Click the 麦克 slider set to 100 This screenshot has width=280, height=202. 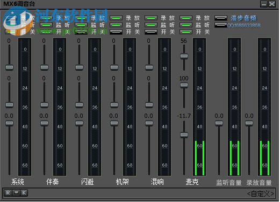click(x=184, y=85)
